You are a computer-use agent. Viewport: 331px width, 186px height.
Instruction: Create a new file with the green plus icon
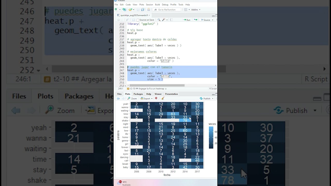point(116,10)
